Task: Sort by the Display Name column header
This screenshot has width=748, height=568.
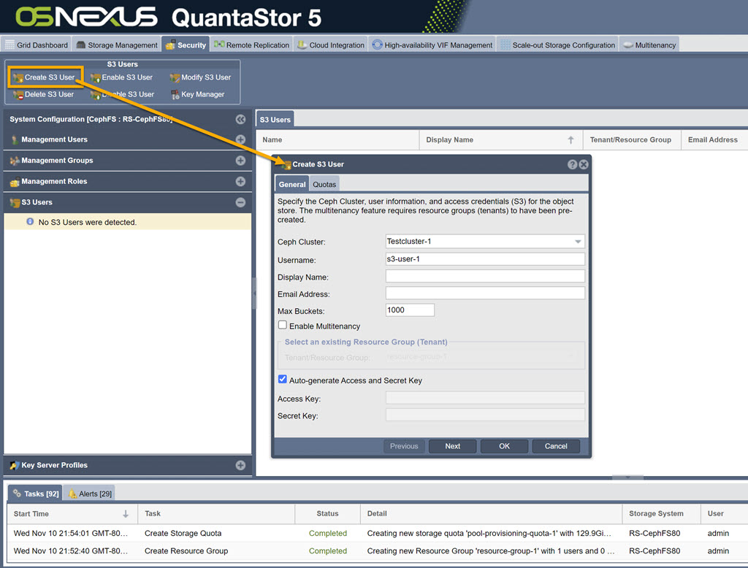Action: click(501, 139)
